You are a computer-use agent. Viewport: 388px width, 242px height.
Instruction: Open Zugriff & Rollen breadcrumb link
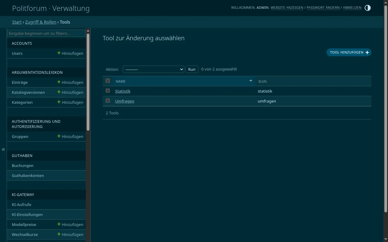(41, 22)
